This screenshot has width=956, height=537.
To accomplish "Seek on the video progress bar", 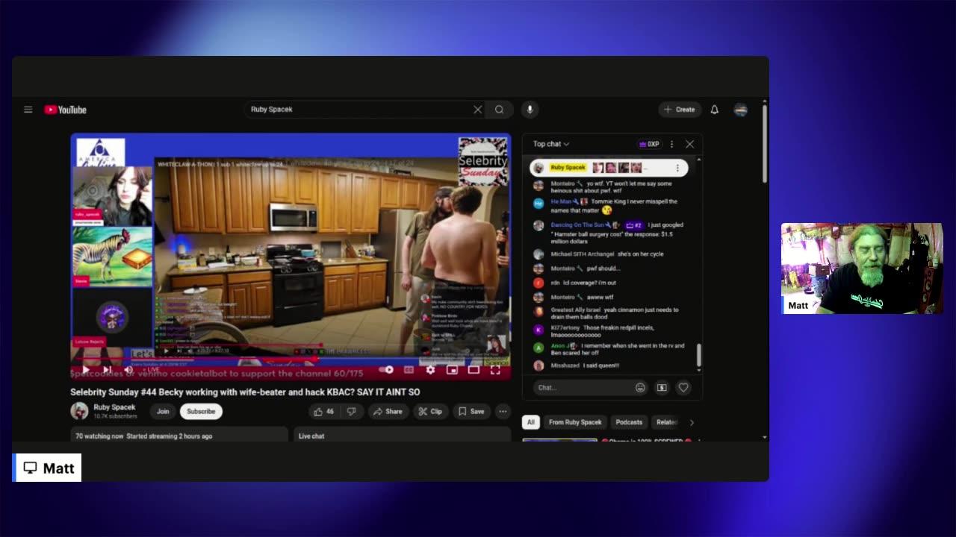I will (291, 360).
